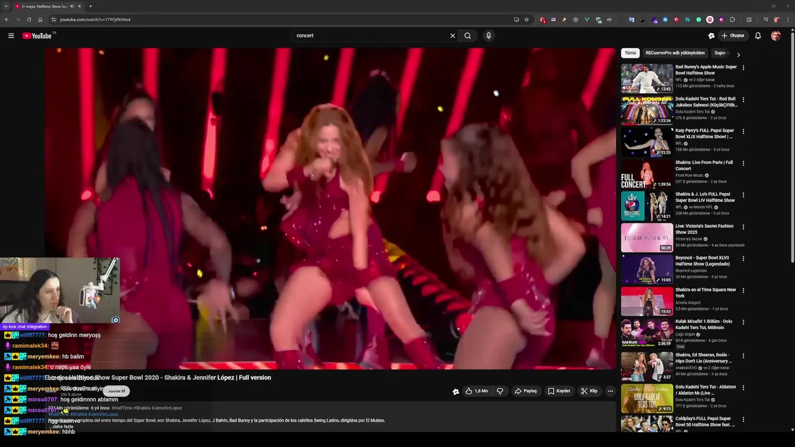Subscribe with the Abone ol button

point(116,391)
